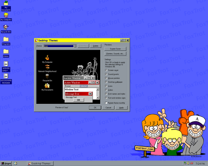Image resolution: width=208 pixels, height=166 pixels.
Task: Open the My Documents desktop icon
Action: pyautogui.click(x=6, y=5)
